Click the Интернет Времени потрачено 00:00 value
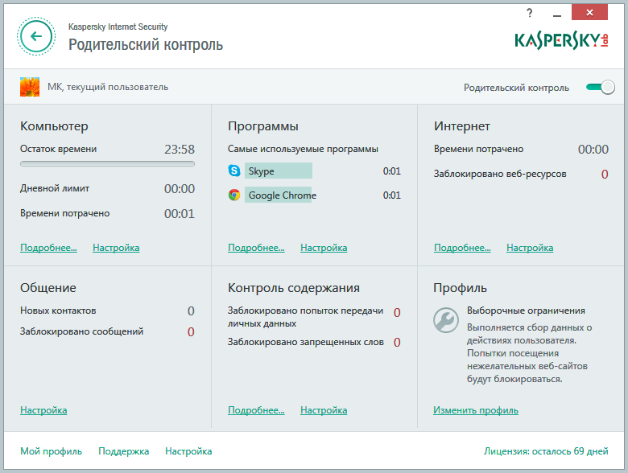This screenshot has height=473, width=628. [593, 150]
